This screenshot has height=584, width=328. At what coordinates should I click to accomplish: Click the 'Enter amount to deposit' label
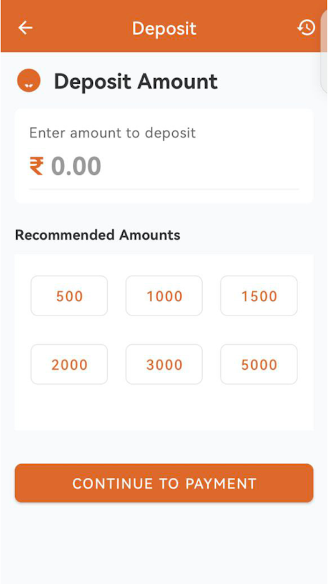(112, 133)
